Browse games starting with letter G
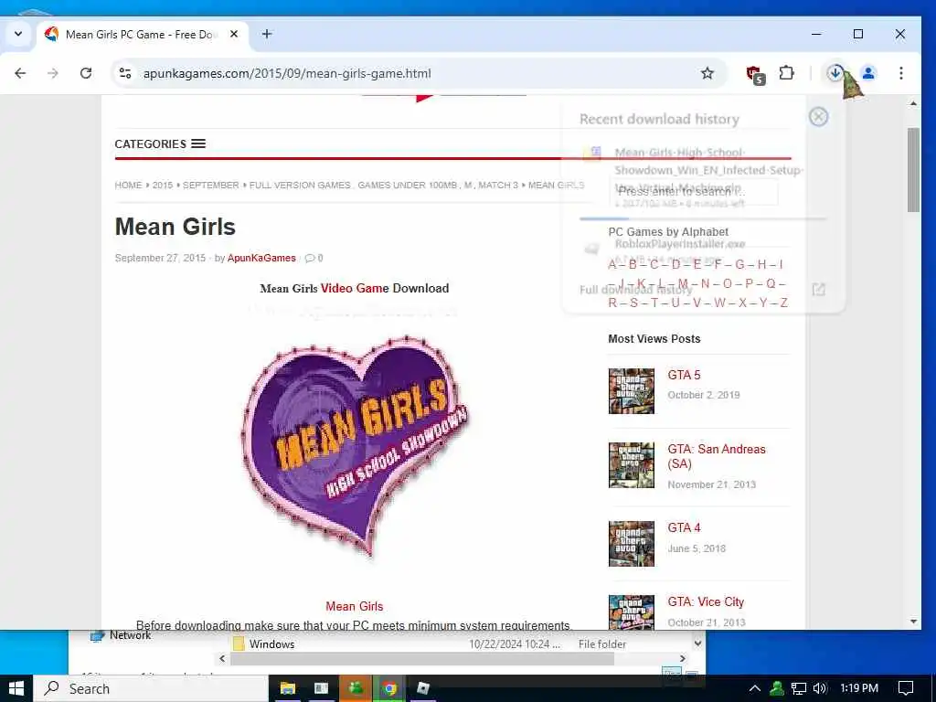 (x=739, y=264)
